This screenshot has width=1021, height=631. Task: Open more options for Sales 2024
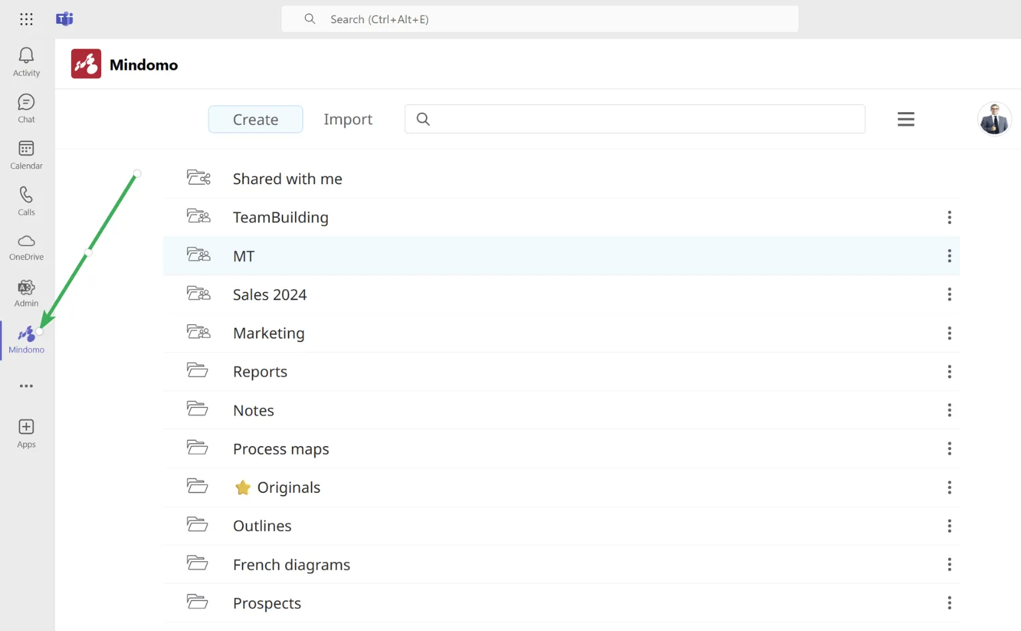pyautogui.click(x=949, y=294)
